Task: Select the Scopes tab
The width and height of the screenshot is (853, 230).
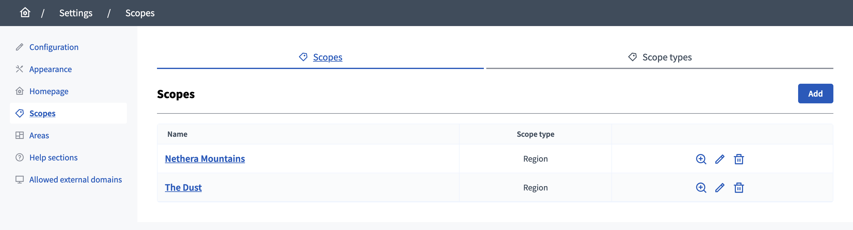Action: click(x=327, y=57)
